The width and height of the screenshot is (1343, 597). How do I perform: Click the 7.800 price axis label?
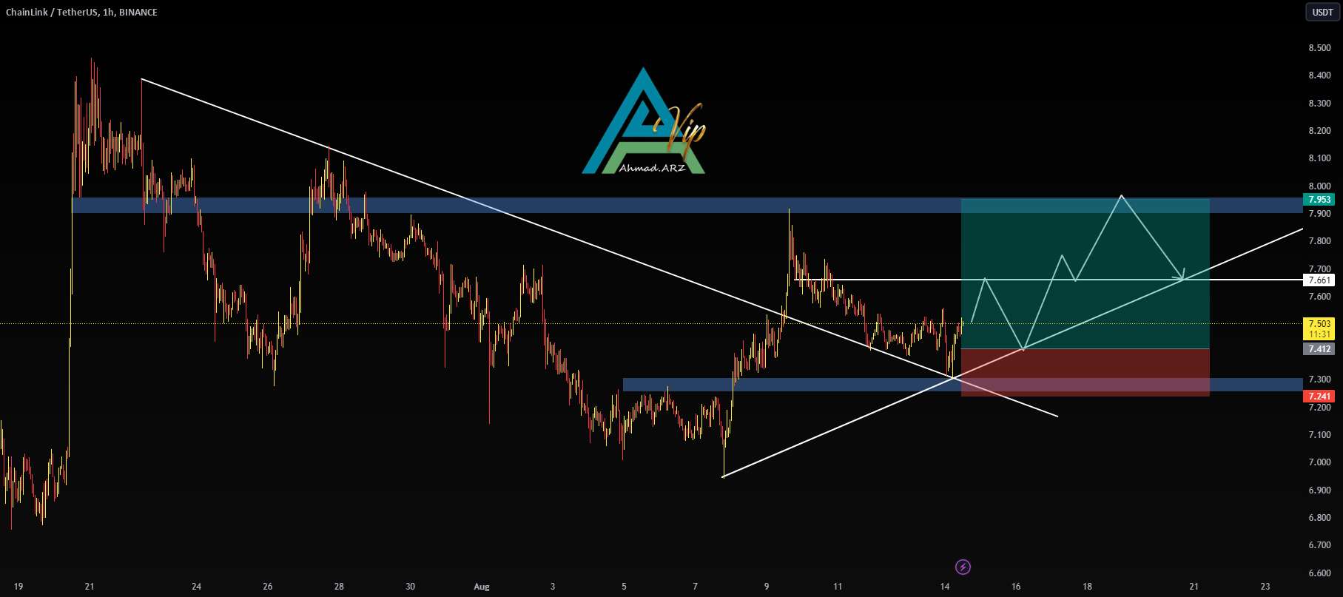point(1319,241)
